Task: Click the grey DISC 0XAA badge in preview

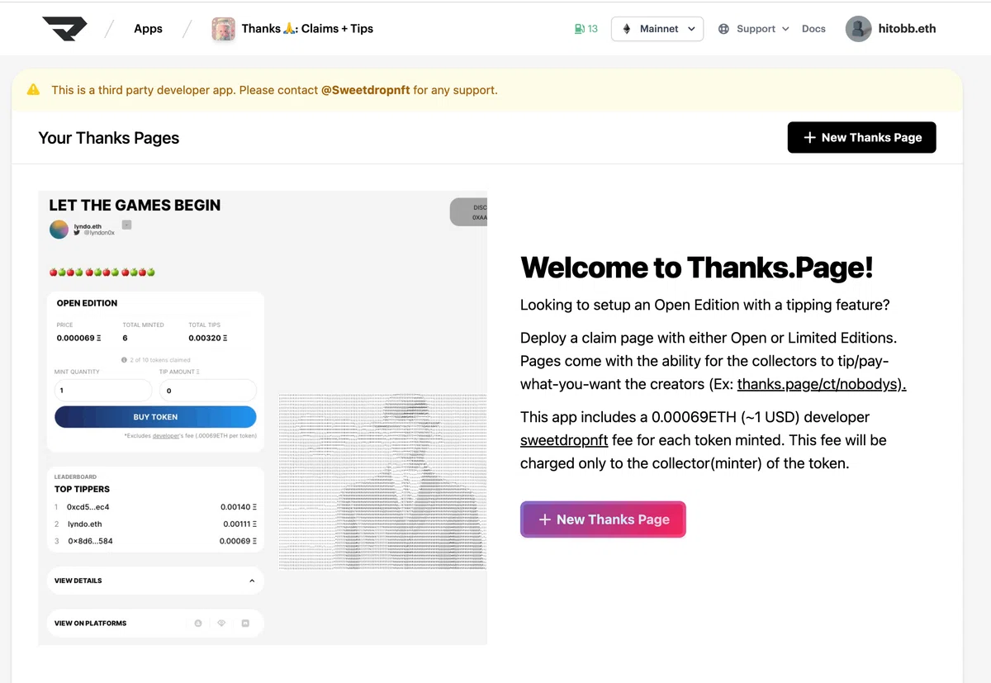Action: (x=469, y=212)
